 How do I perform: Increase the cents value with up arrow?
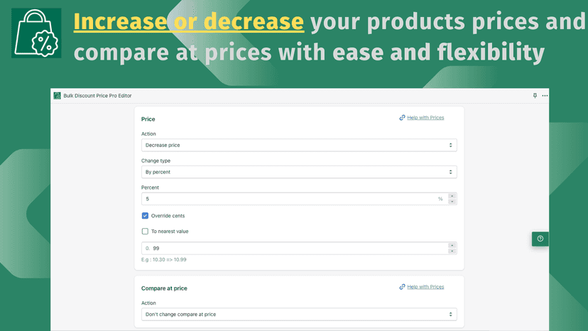click(452, 246)
